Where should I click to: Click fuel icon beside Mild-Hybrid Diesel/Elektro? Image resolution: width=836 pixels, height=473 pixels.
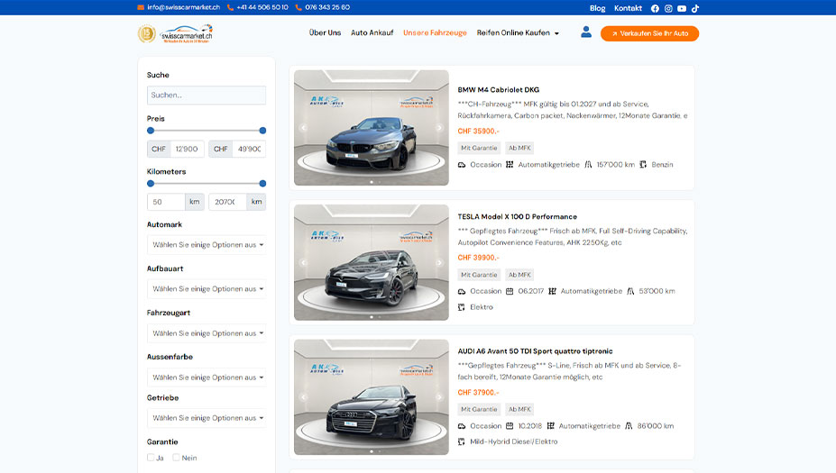(462, 441)
